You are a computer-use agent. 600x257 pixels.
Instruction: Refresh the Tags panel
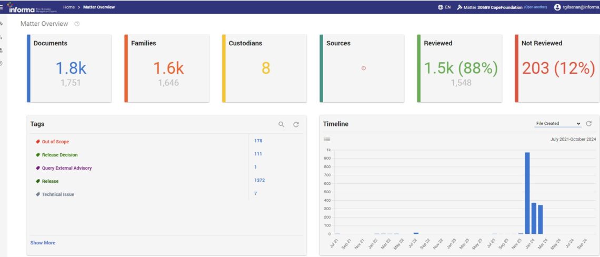296,124
